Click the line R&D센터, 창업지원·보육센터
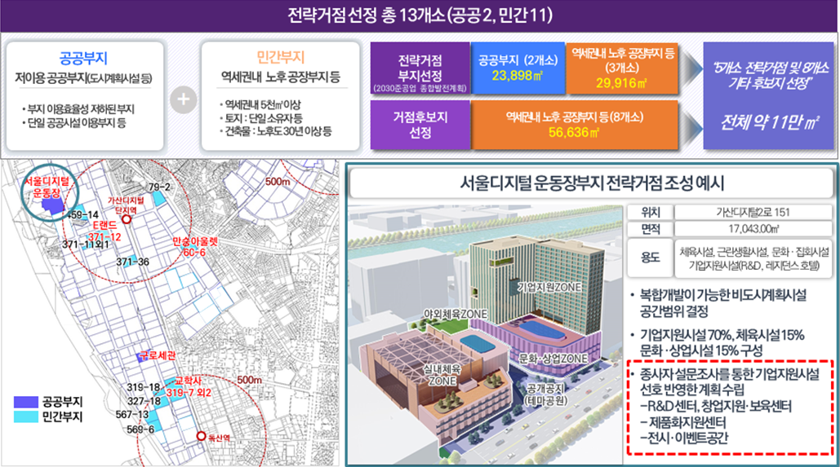Screen dimensions: 840x467 coord(716,406)
